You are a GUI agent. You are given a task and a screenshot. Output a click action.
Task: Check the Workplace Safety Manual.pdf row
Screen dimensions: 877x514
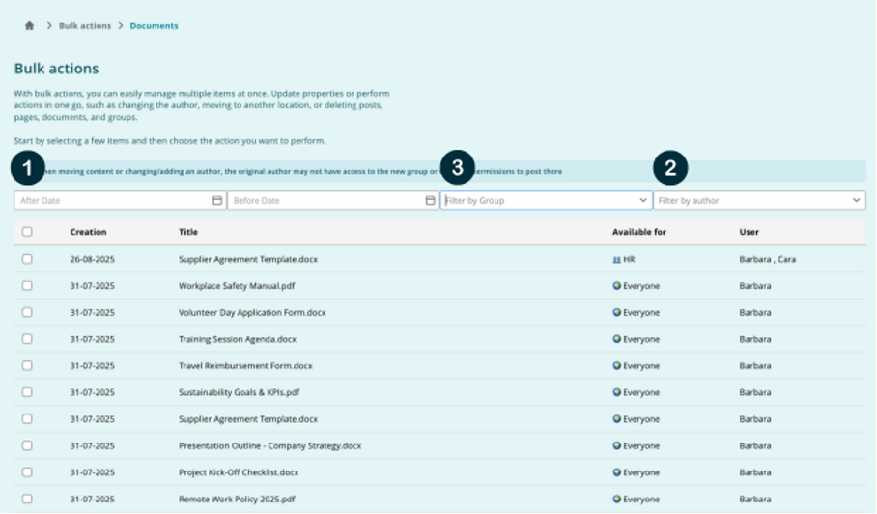pos(27,286)
